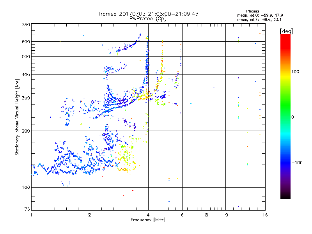
Task: Click the plot title 'Tromsø 20170705 21:08:00-21:09:43'
Action: pyautogui.click(x=148, y=14)
